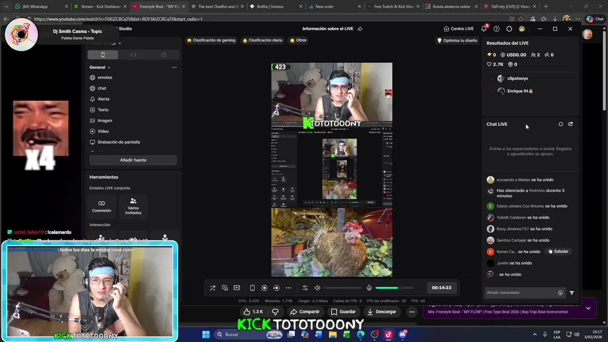This screenshot has height=342, width=608.
Task: Open the Clasificación de gaming tab
Action: pyautogui.click(x=211, y=40)
